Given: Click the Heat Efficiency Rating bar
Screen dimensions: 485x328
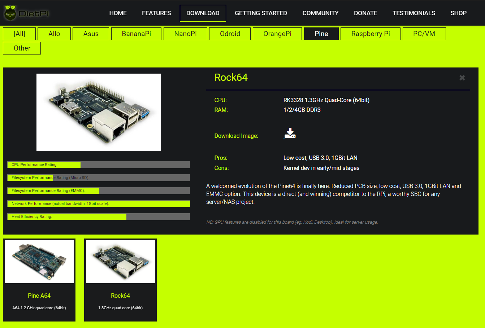Looking at the screenshot, I should pos(99,217).
